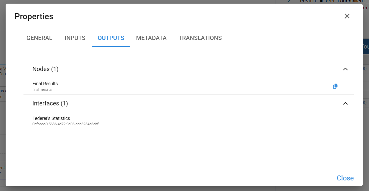Collapse the Interfaces section chevron
Viewport: 369px width, 191px height.
pyautogui.click(x=345, y=103)
